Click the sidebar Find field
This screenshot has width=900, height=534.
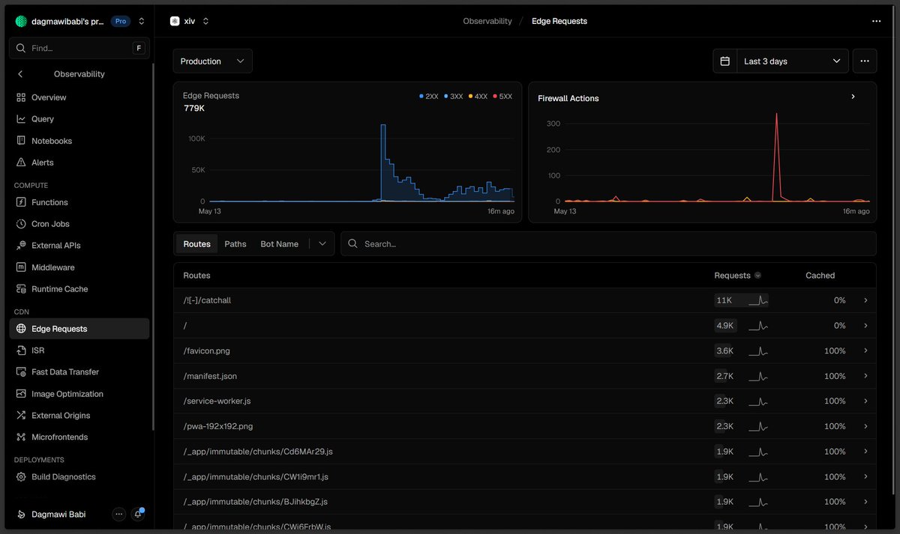[79, 48]
